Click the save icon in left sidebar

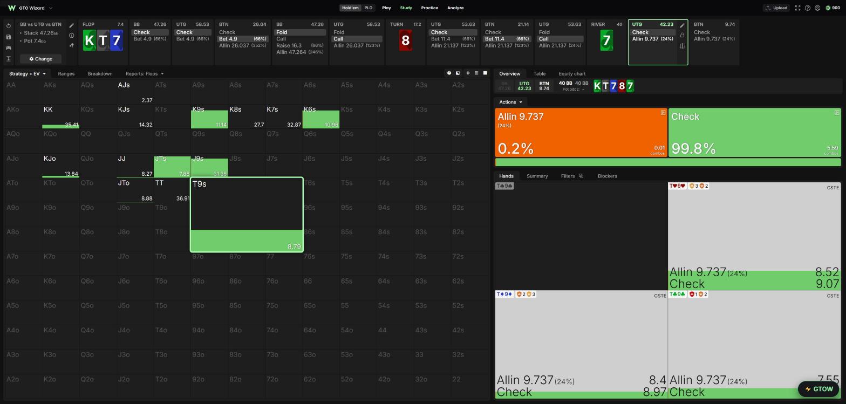(x=9, y=37)
